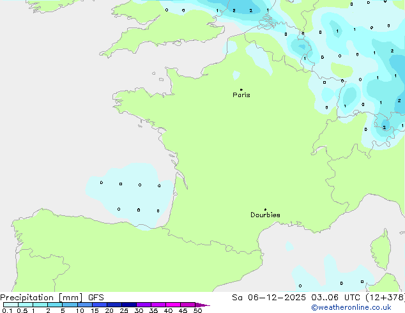Click the legend value 35
The image size is (405, 313).
pyautogui.click(x=153, y=310)
